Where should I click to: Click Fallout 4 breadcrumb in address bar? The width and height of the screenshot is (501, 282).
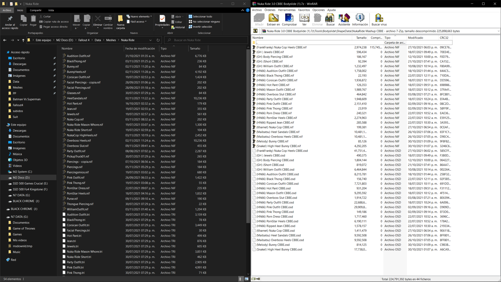click(84, 40)
